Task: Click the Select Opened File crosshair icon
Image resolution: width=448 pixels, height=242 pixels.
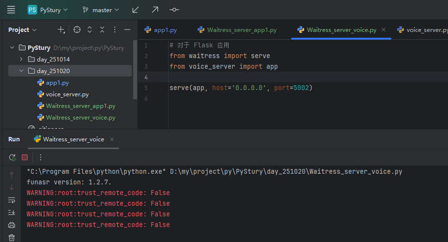Action: pyautogui.click(x=77, y=30)
